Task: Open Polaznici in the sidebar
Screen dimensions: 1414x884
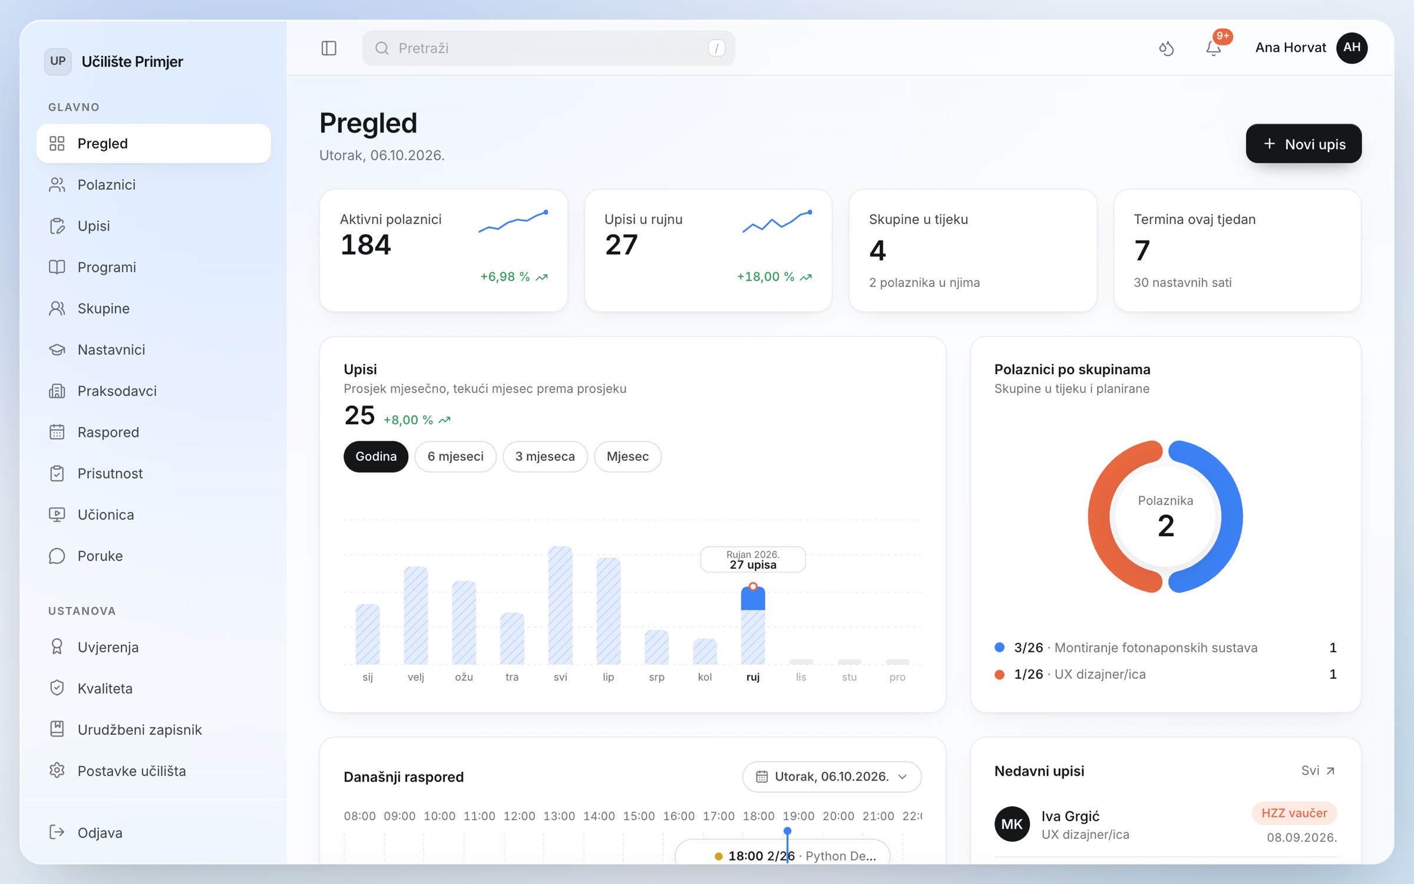Action: tap(153, 184)
